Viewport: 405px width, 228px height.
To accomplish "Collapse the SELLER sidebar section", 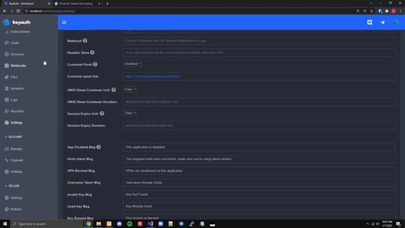I will [x=12, y=186].
